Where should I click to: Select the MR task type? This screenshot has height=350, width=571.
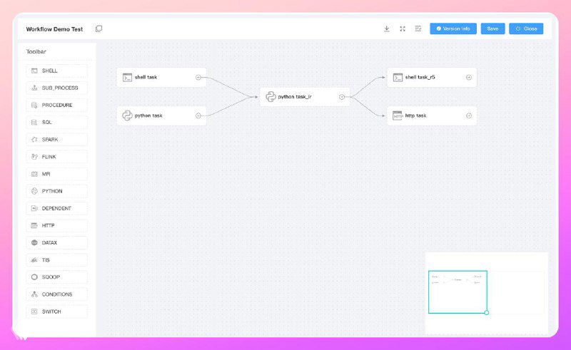57,174
